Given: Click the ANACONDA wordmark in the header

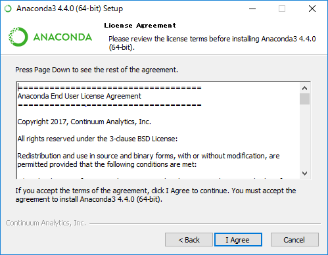Looking at the screenshot, I should coord(62,37).
